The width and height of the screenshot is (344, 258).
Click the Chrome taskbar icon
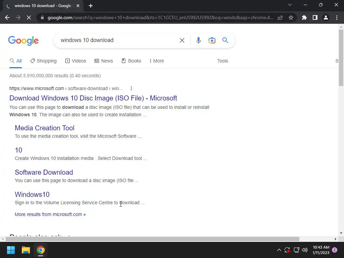click(x=41, y=250)
